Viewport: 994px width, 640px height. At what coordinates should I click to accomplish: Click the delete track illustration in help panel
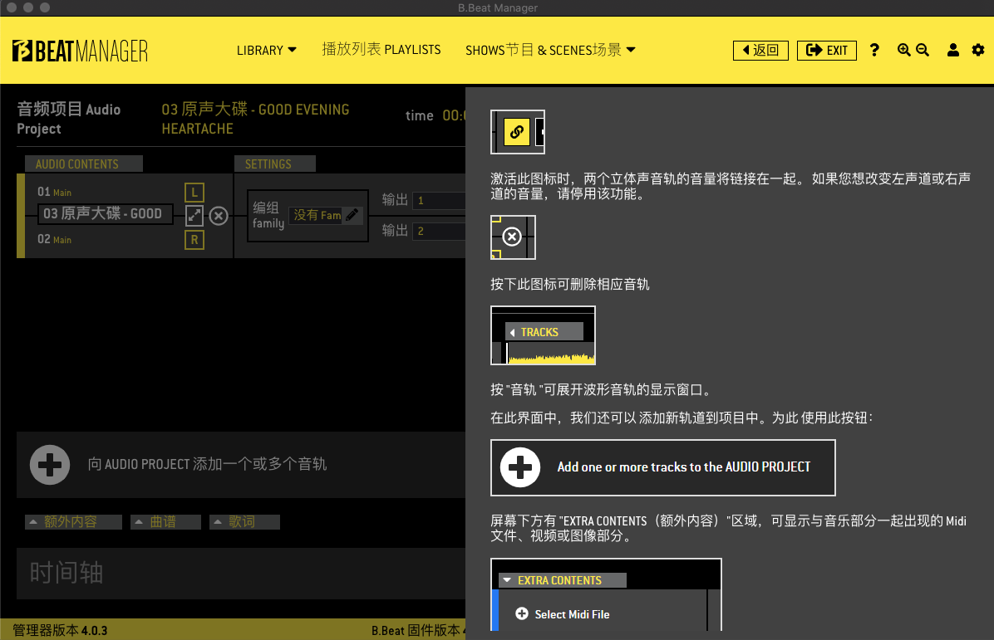tap(513, 237)
